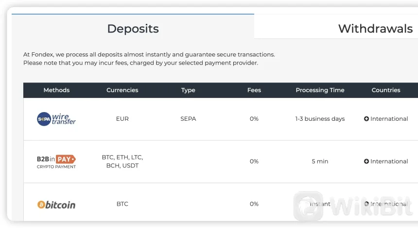Click the Methods column header
Image resolution: width=418 pixels, height=228 pixels.
[56, 90]
